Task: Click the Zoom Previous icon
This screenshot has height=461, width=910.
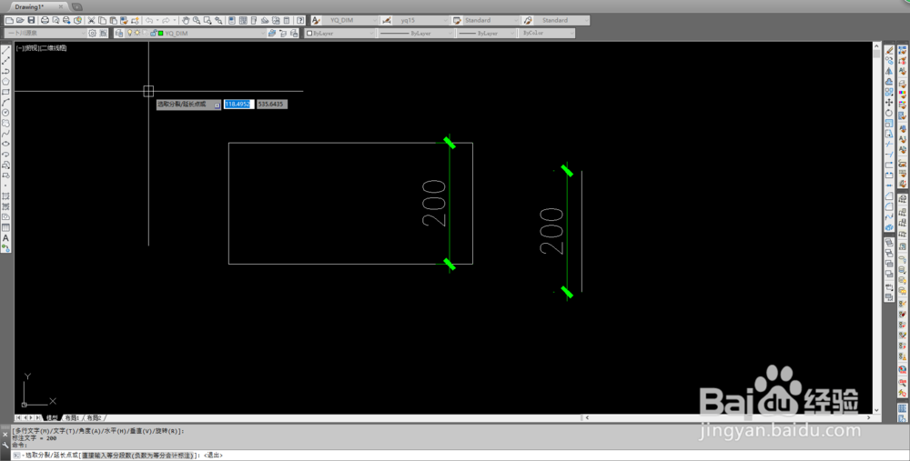Action: click(218, 20)
